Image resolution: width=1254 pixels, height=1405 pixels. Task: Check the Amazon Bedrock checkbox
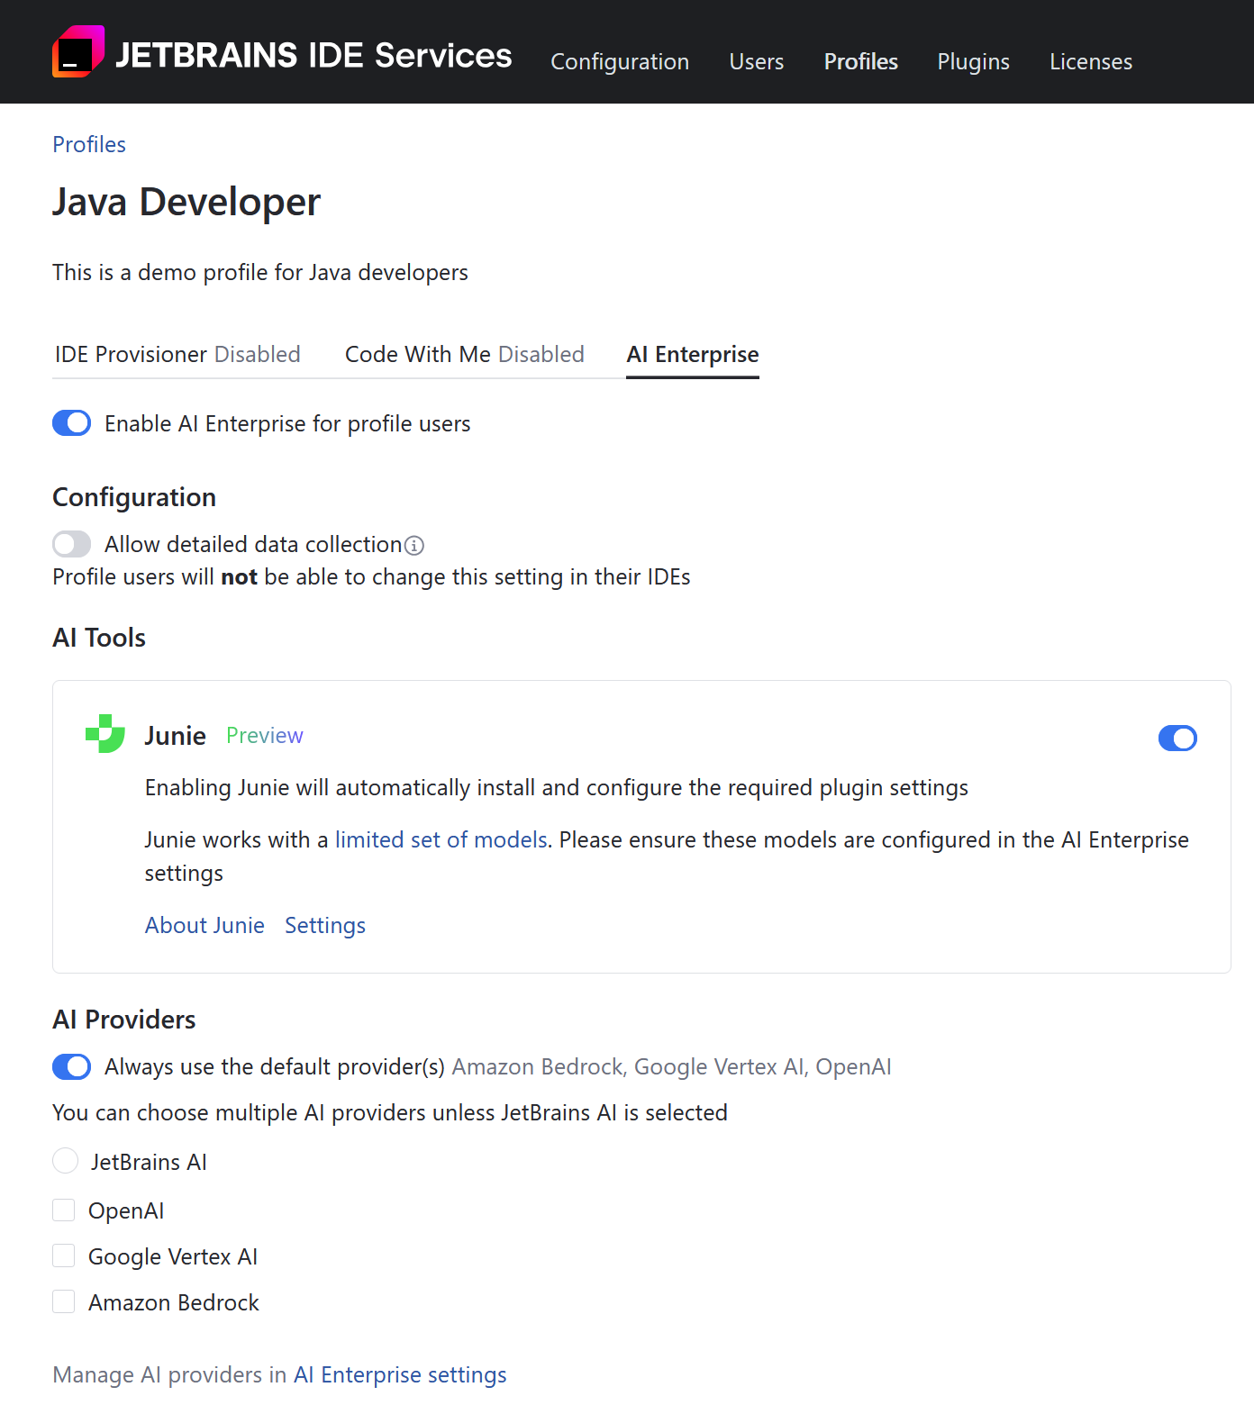(64, 1301)
